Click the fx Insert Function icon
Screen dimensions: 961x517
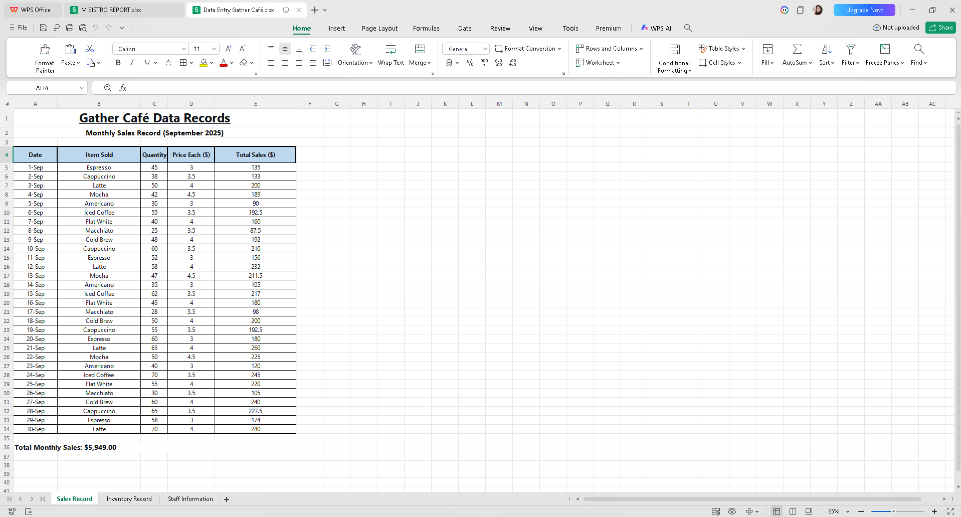[x=123, y=88]
